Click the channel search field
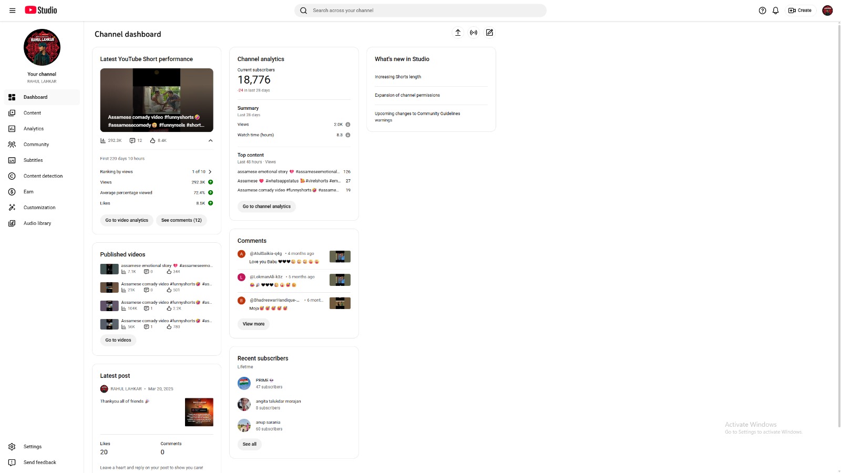Image resolution: width=841 pixels, height=473 pixels. [x=420, y=10]
